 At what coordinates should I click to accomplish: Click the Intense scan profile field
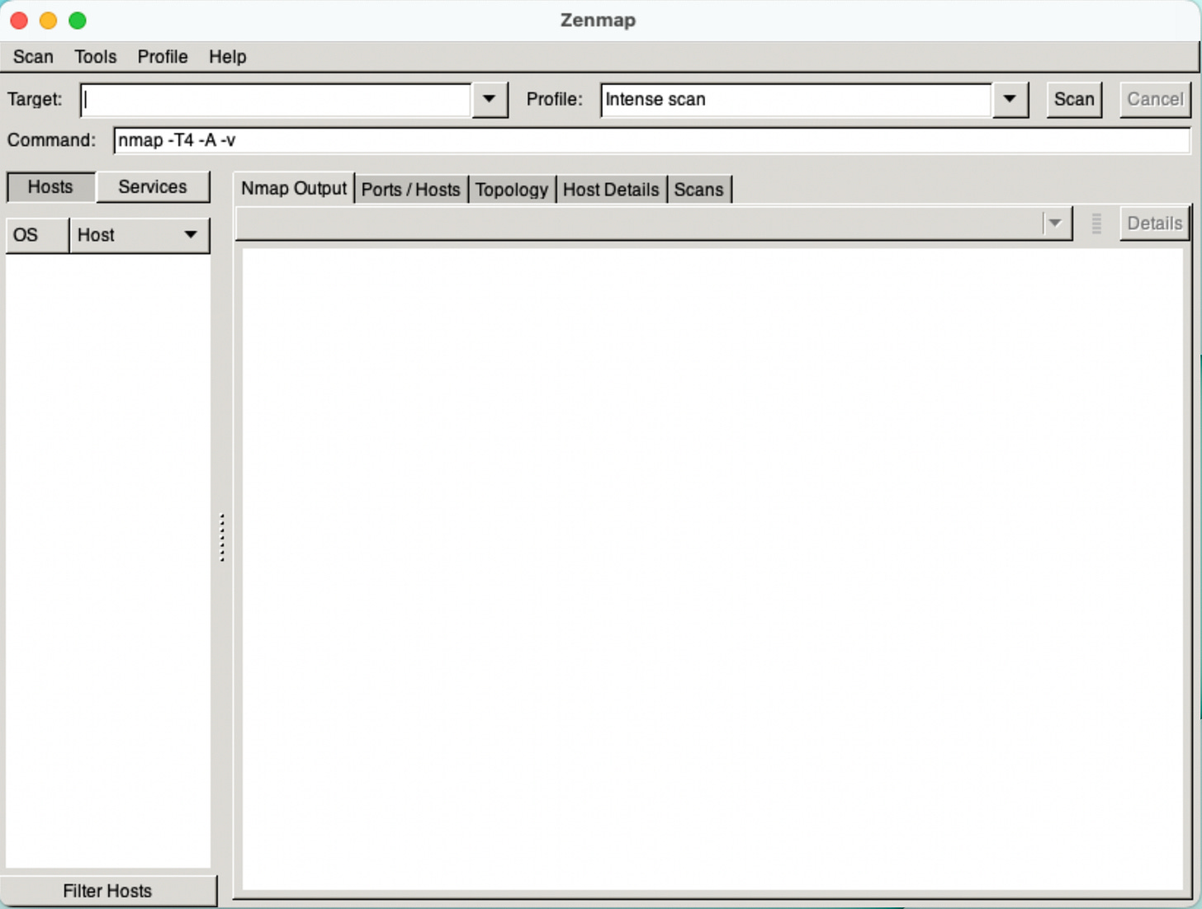796,100
